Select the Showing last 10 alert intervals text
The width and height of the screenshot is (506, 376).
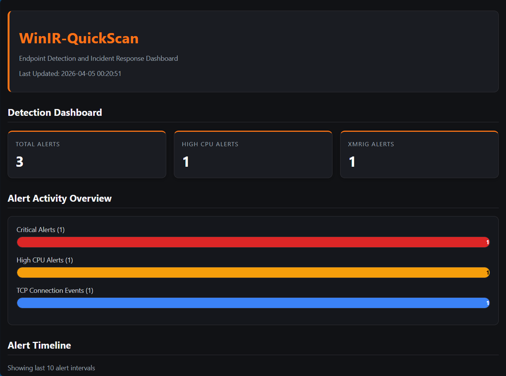click(x=51, y=368)
